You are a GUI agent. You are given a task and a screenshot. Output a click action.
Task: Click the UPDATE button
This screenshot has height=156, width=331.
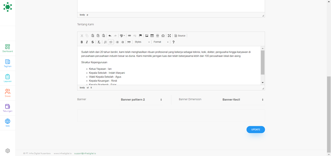(256, 130)
